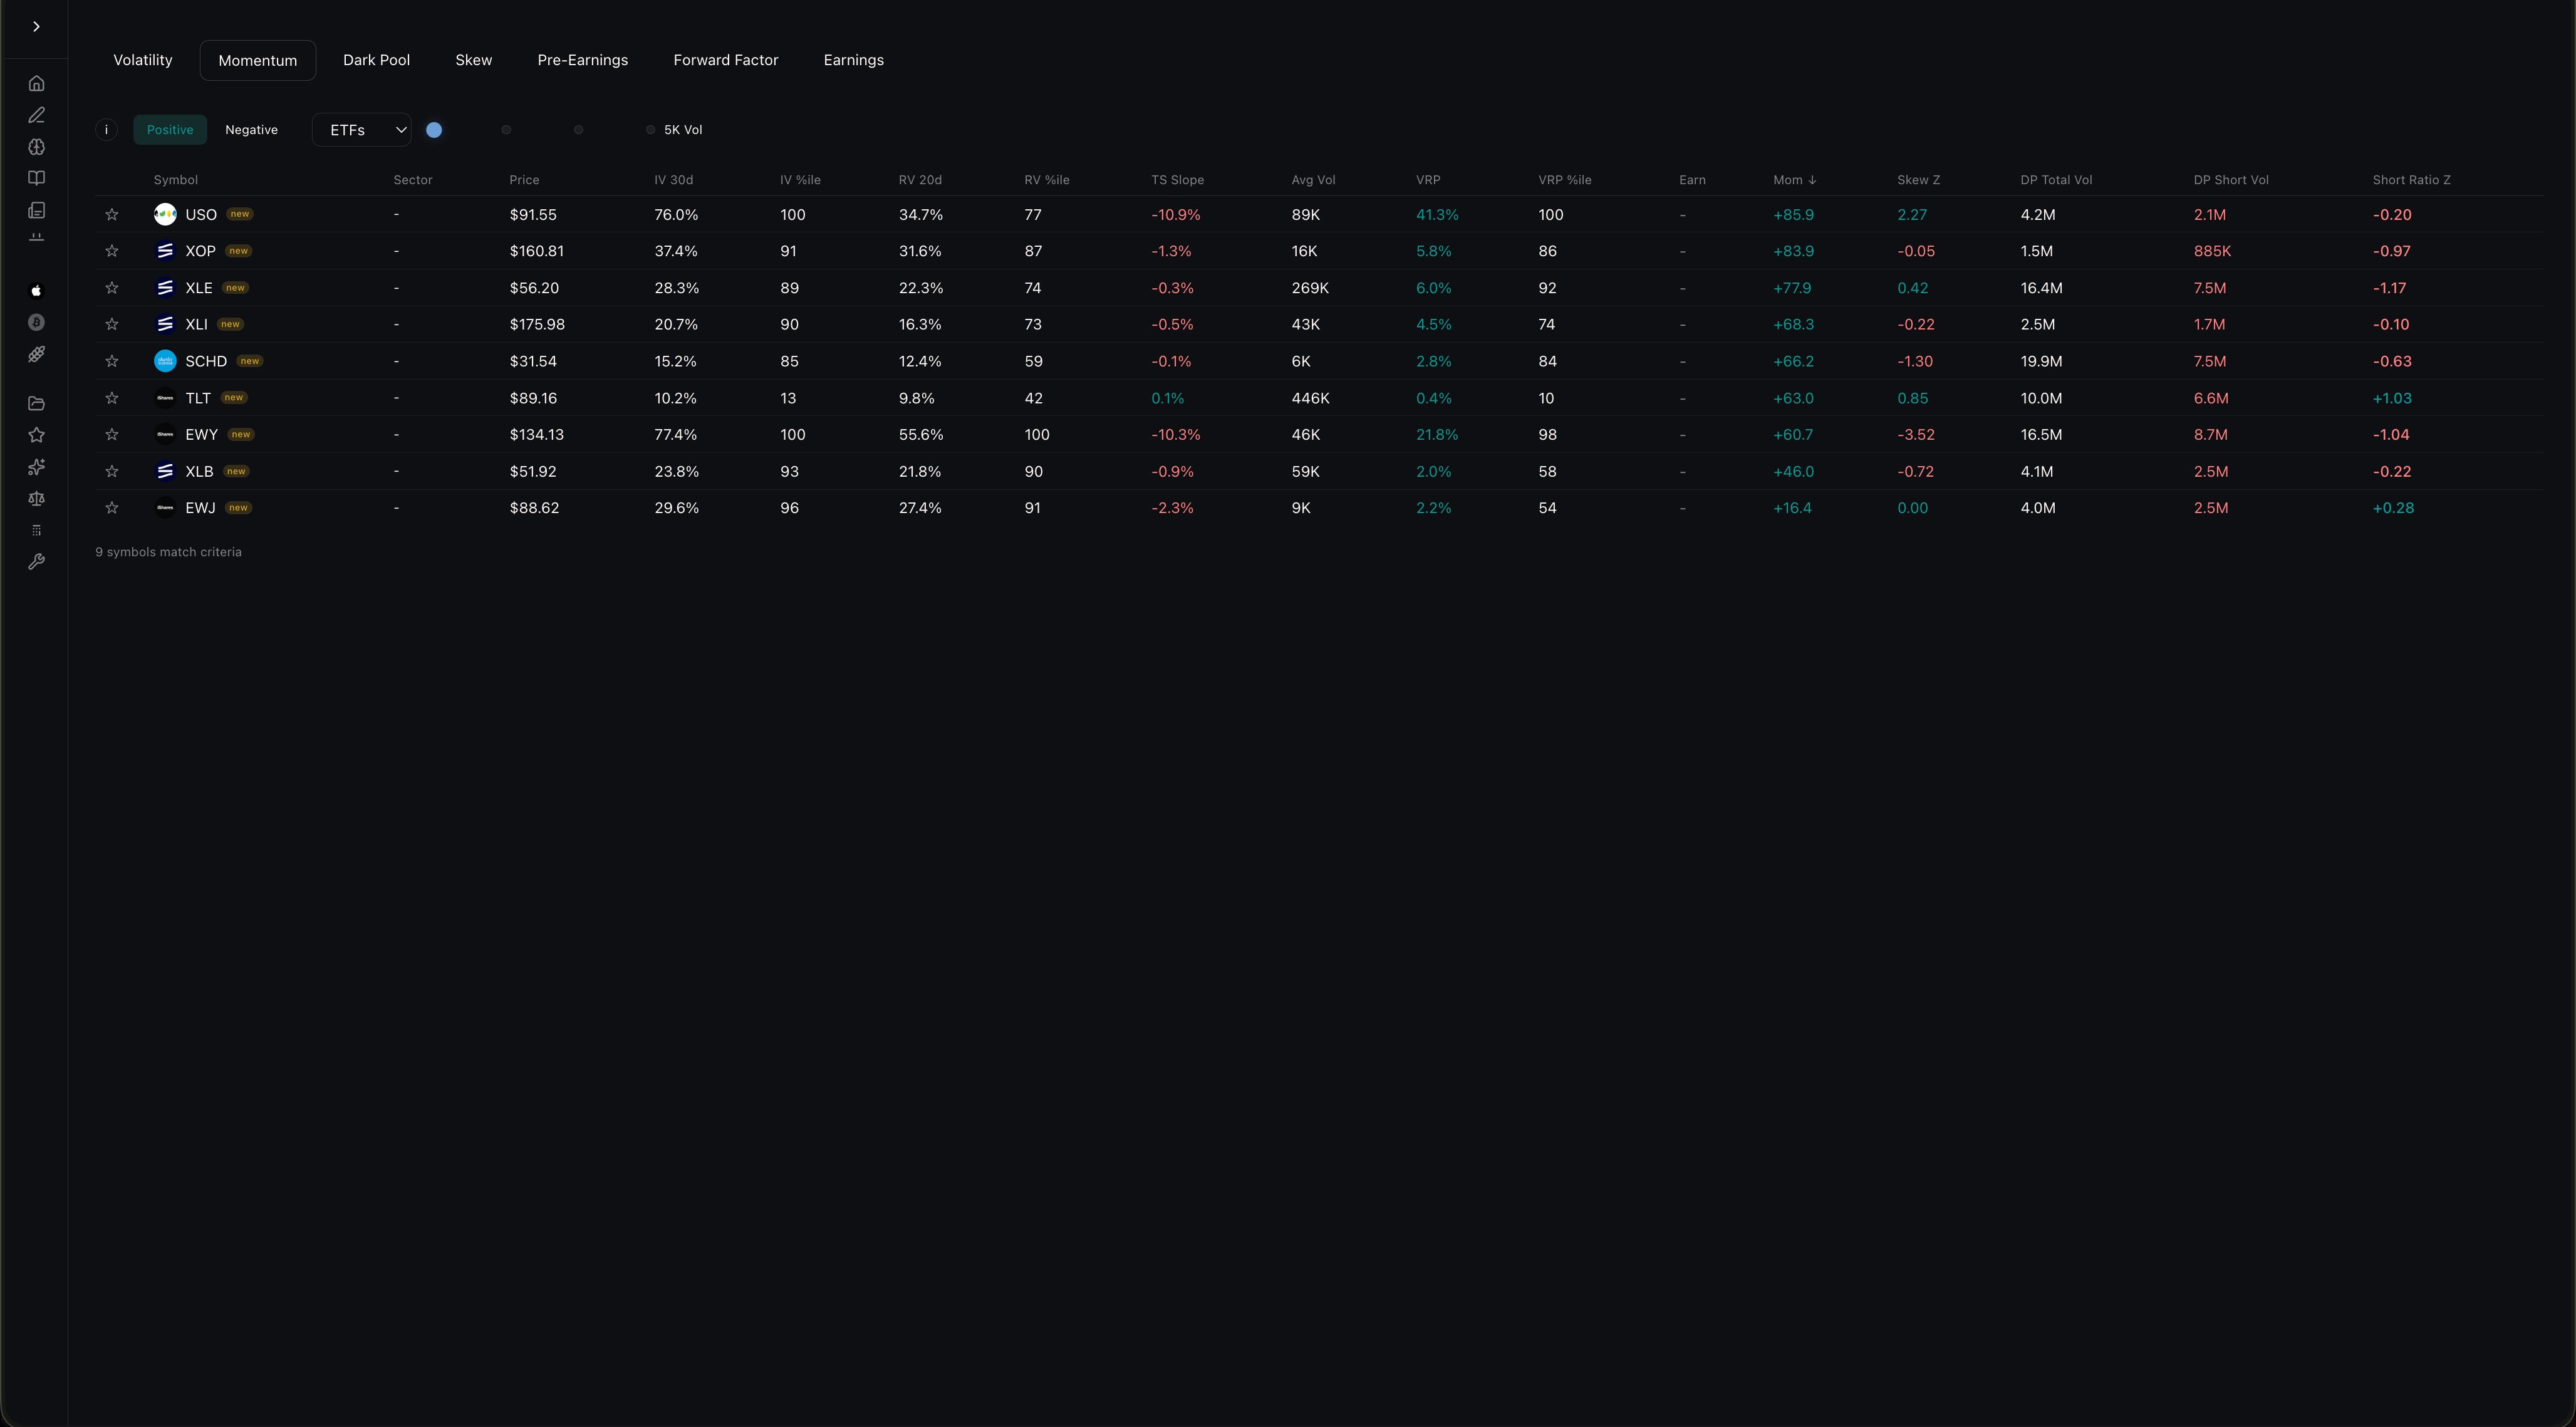2576x1427 pixels.
Task: Select the Negative momentum filter button
Action: (251, 130)
